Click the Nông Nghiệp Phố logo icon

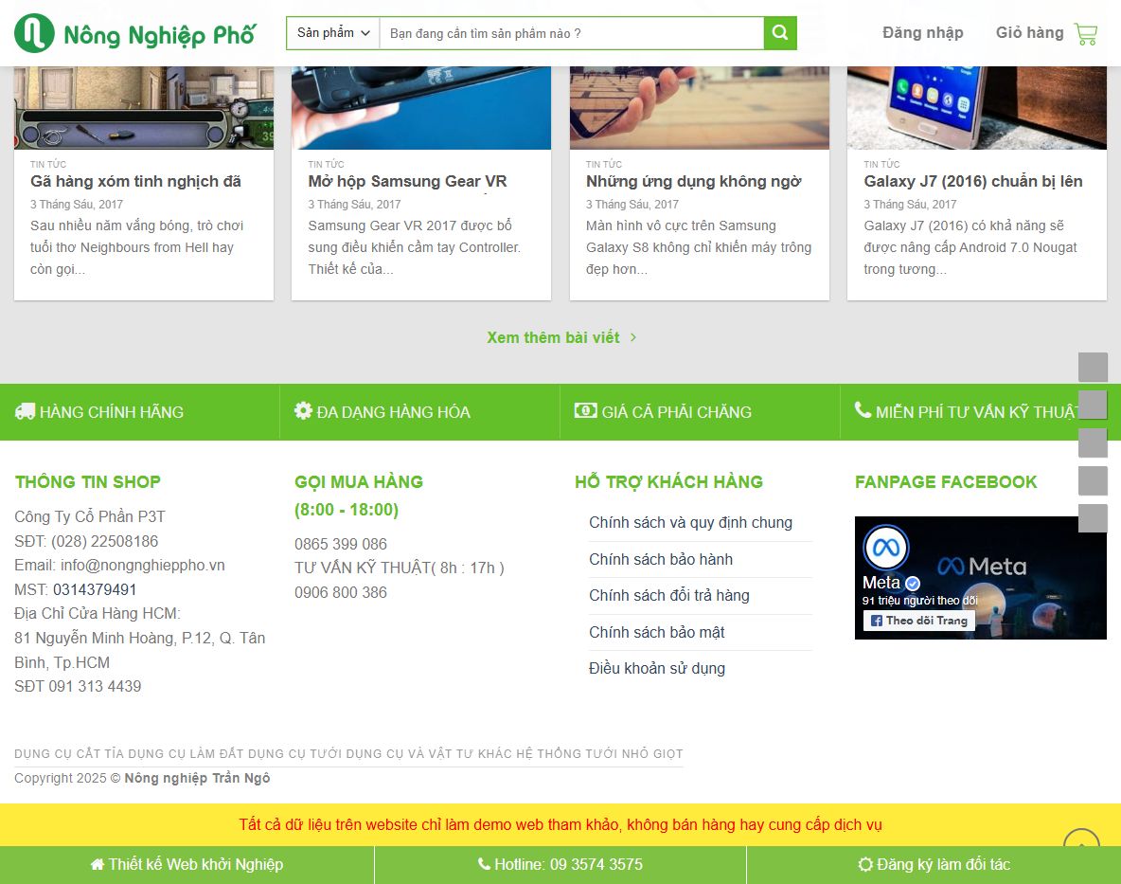point(33,33)
